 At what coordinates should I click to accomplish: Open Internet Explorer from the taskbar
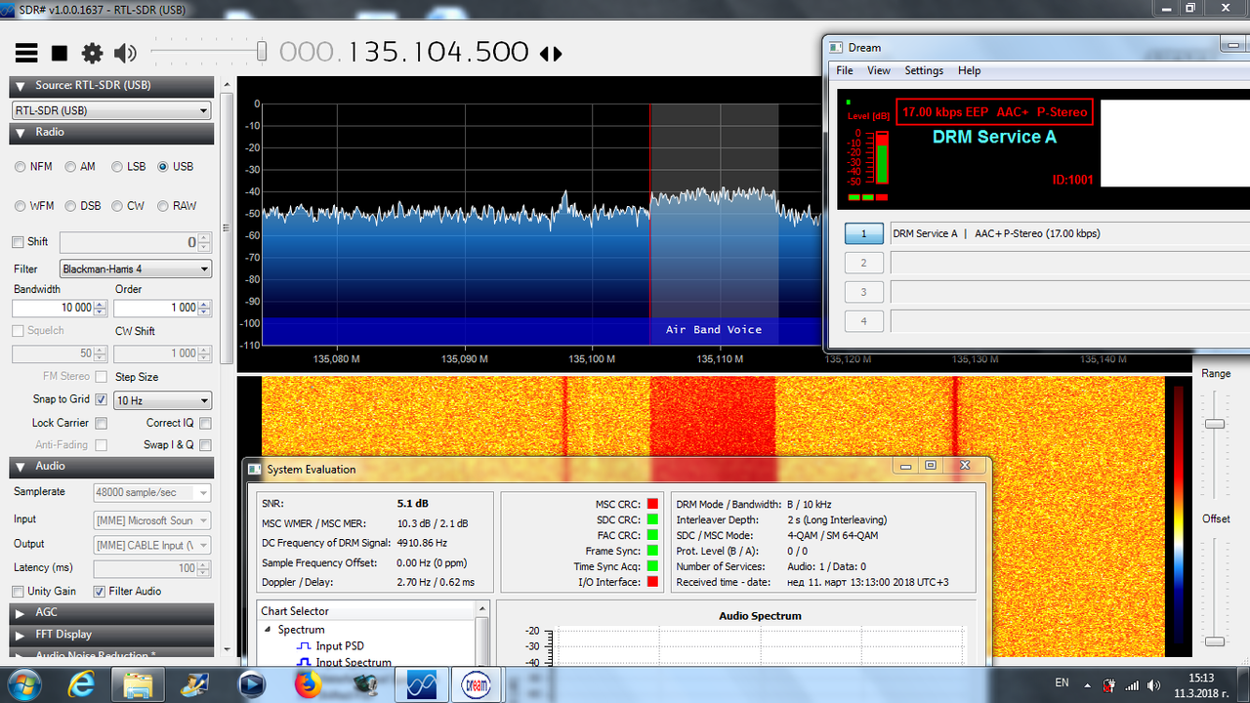pyautogui.click(x=82, y=684)
